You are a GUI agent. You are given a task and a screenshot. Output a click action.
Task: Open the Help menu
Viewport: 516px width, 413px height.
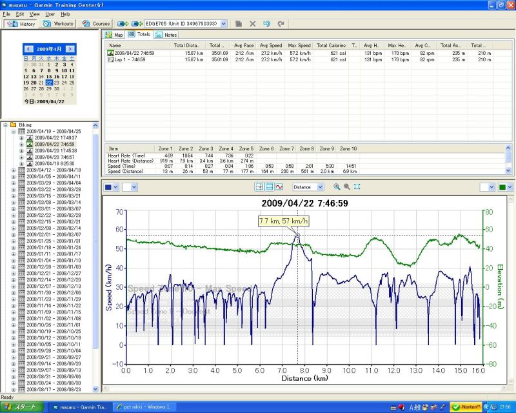click(65, 14)
